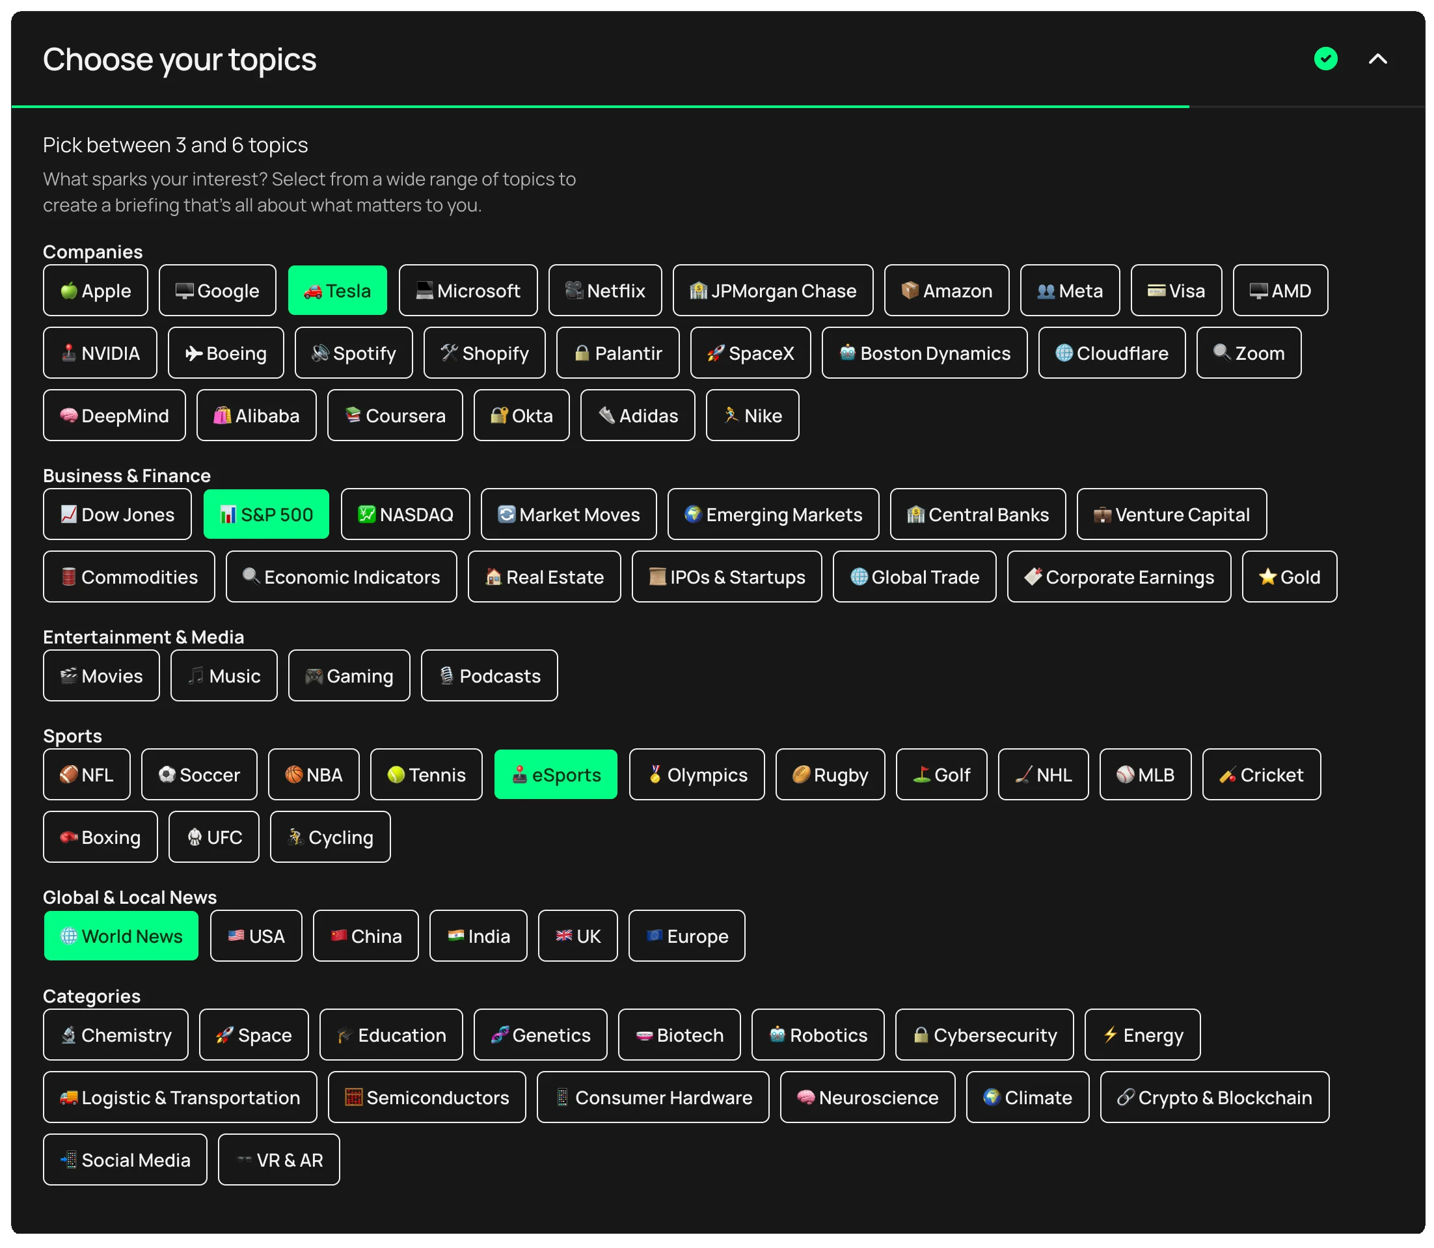The image size is (1434, 1248).
Task: Toggle the Semiconductors chip
Action: 427,1098
